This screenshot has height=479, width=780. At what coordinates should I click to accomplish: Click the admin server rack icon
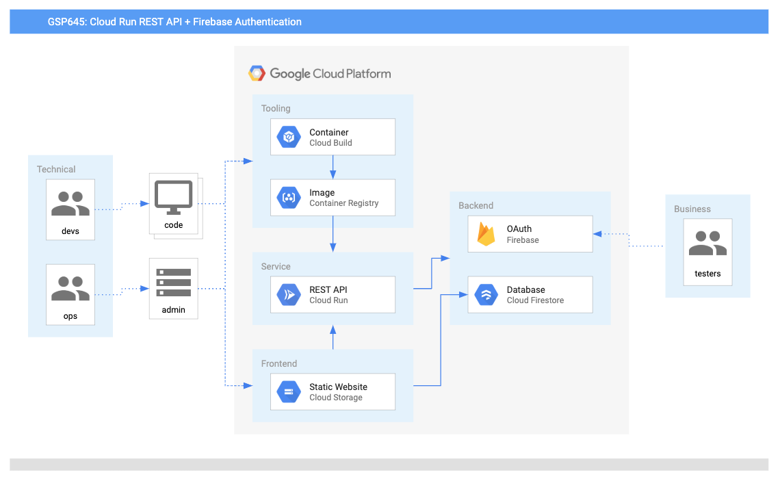[174, 283]
